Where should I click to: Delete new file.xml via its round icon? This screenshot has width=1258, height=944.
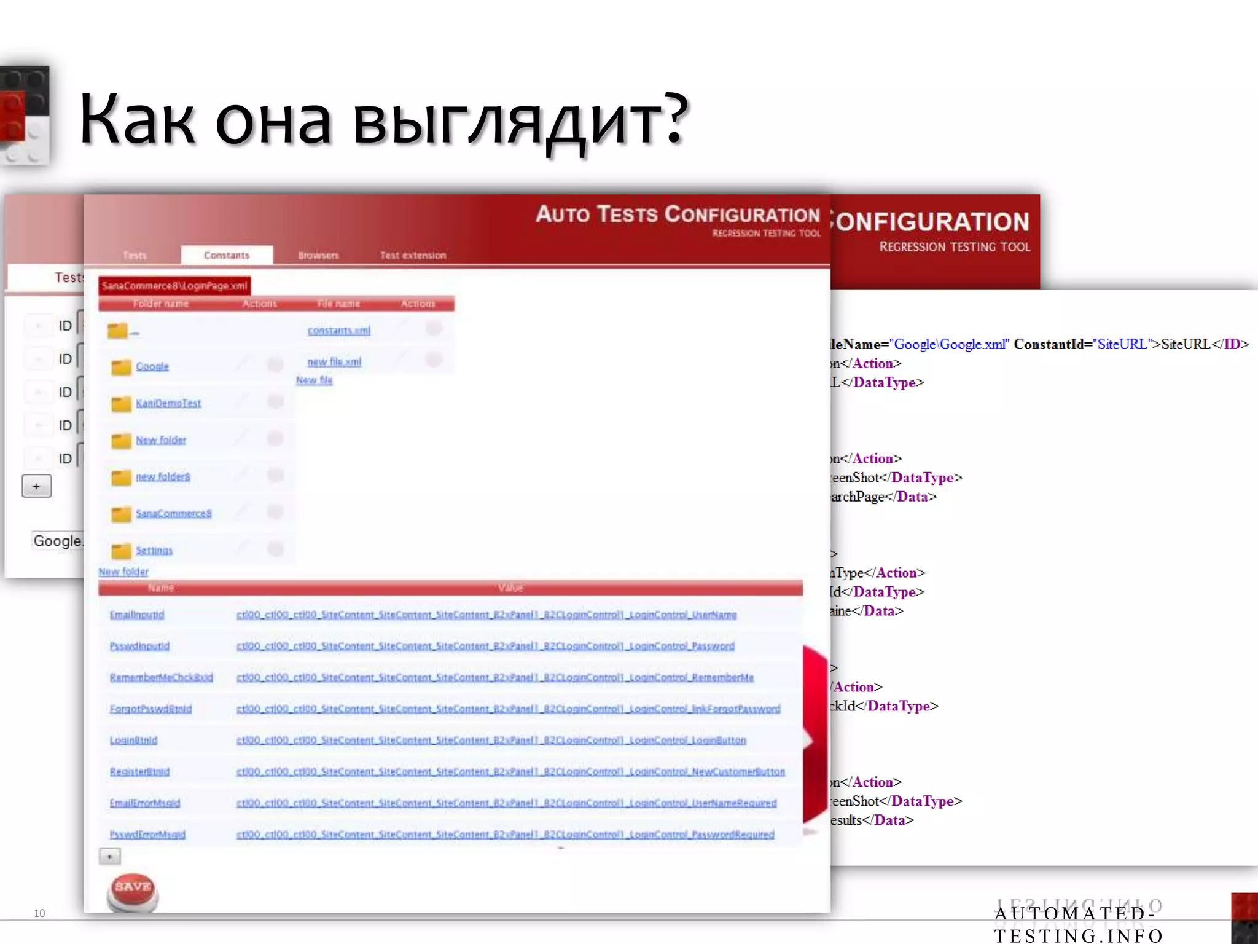pyautogui.click(x=434, y=360)
